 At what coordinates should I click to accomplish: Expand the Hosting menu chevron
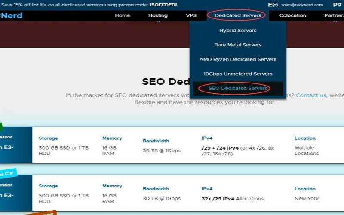[x=158, y=21]
